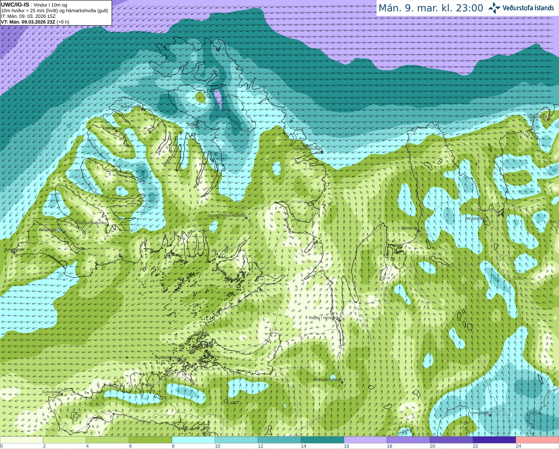Click the Blönduós station label
The width and height of the screenshot is (559, 449).
tap(410, 228)
